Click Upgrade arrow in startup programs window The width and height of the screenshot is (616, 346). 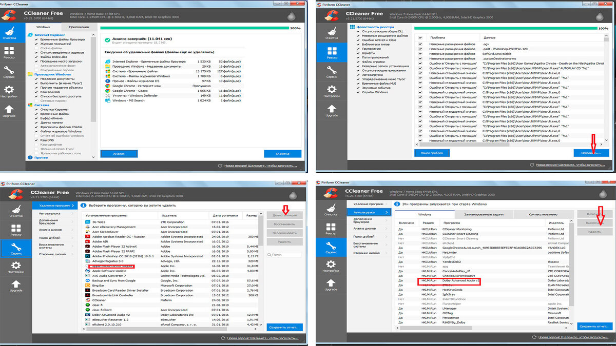331,284
